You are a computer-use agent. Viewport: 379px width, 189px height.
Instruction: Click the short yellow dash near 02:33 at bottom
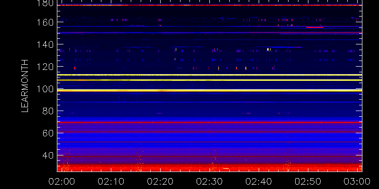click(x=226, y=169)
